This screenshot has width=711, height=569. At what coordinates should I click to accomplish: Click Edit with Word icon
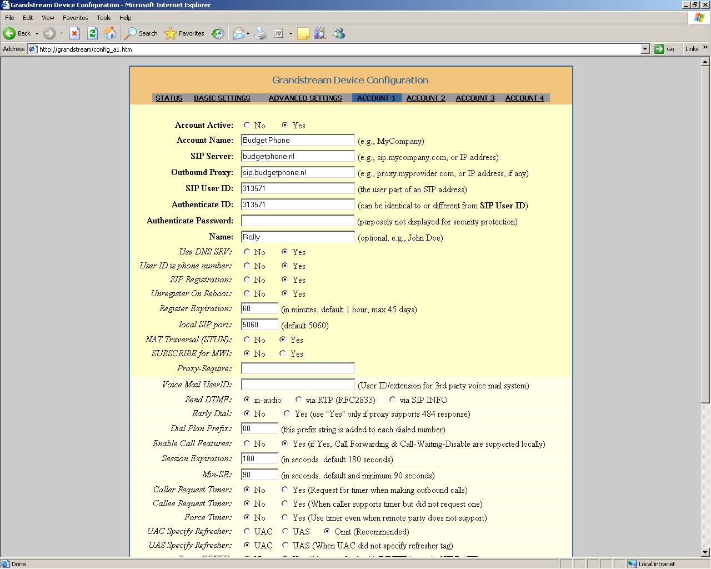click(x=278, y=33)
